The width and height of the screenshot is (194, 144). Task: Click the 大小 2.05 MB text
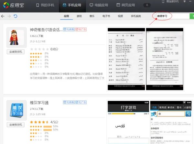pyautogui.click(x=38, y=114)
